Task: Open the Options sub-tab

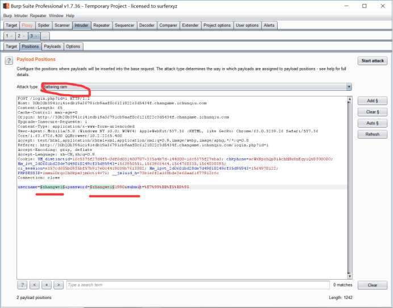Action: point(73,47)
